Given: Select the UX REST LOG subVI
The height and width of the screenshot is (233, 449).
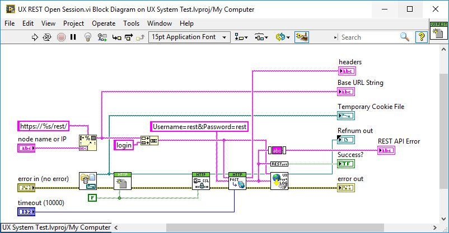Looking at the screenshot, I should pyautogui.click(x=279, y=181).
